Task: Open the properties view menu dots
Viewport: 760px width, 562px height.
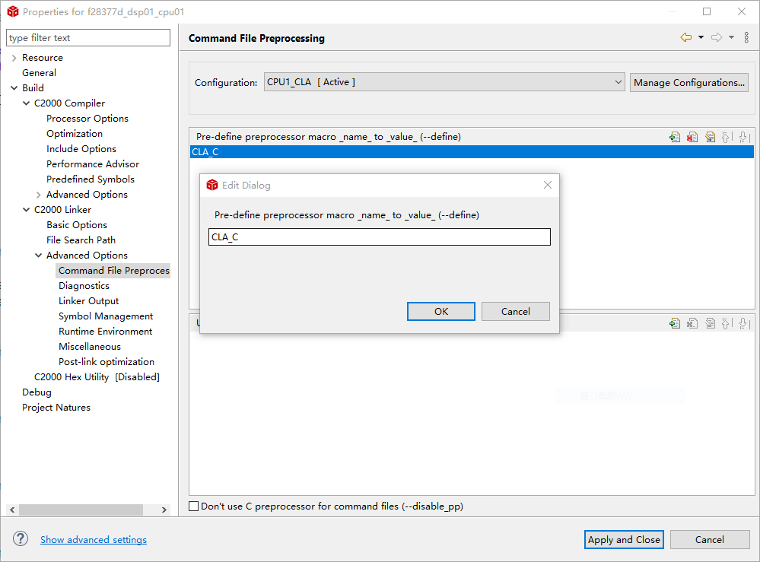Action: (746, 37)
